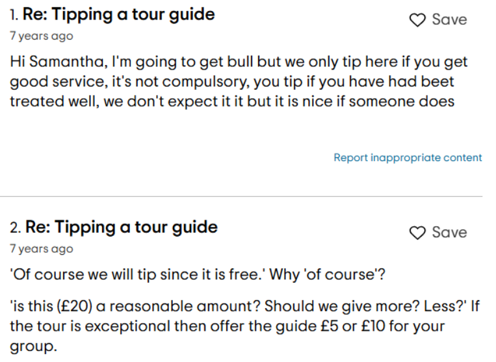Click the line starting 'treated well' in reply 1
Screen dimensions: 496x362
click(x=231, y=101)
